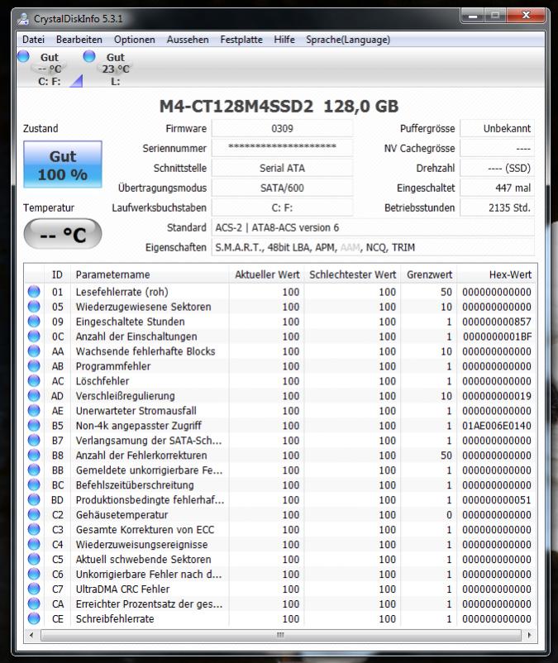Click the Hex-Wert column header
Image resolution: width=558 pixels, height=663 pixels.
click(x=497, y=274)
